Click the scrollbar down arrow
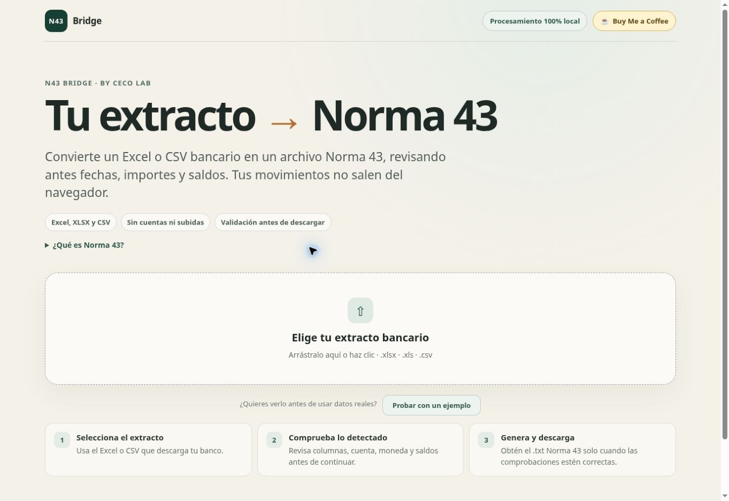 click(725, 496)
